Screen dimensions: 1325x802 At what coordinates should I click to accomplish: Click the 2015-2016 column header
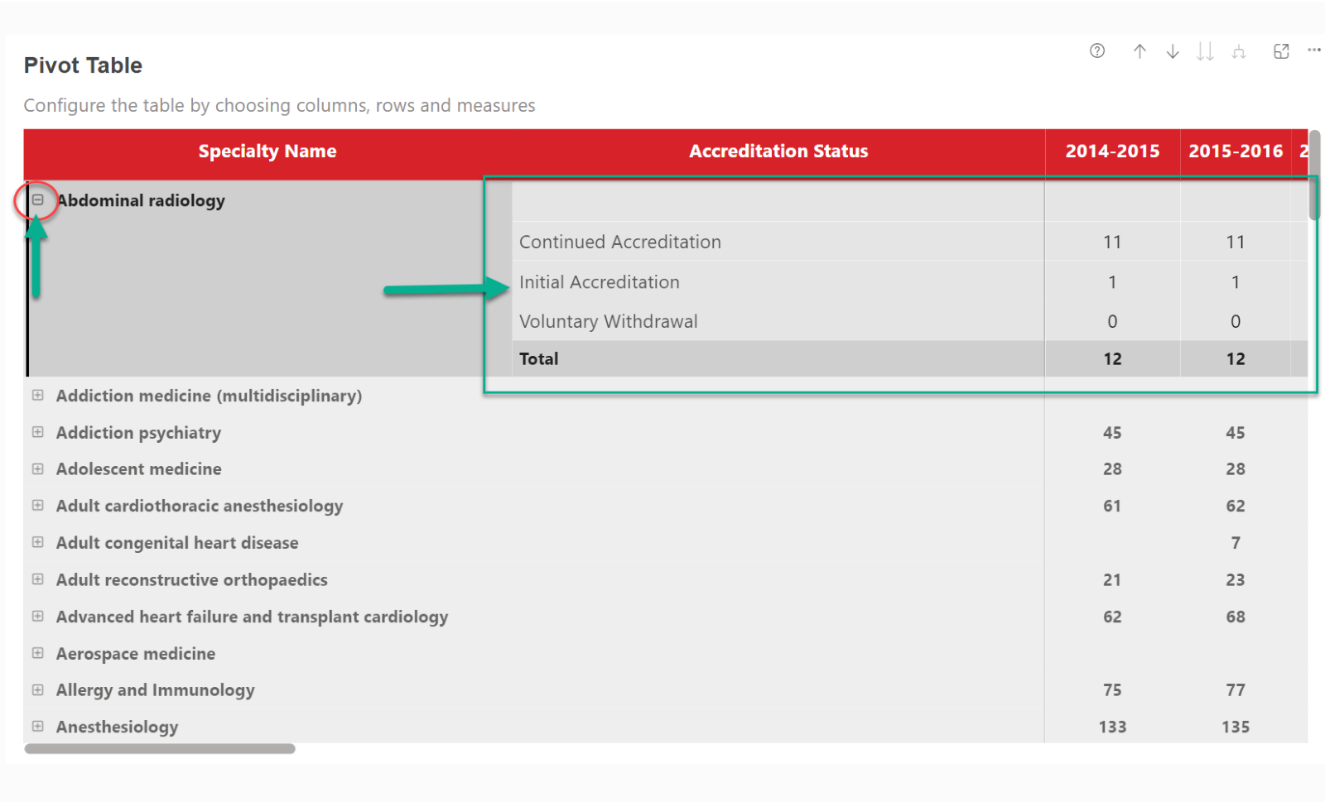click(1236, 151)
